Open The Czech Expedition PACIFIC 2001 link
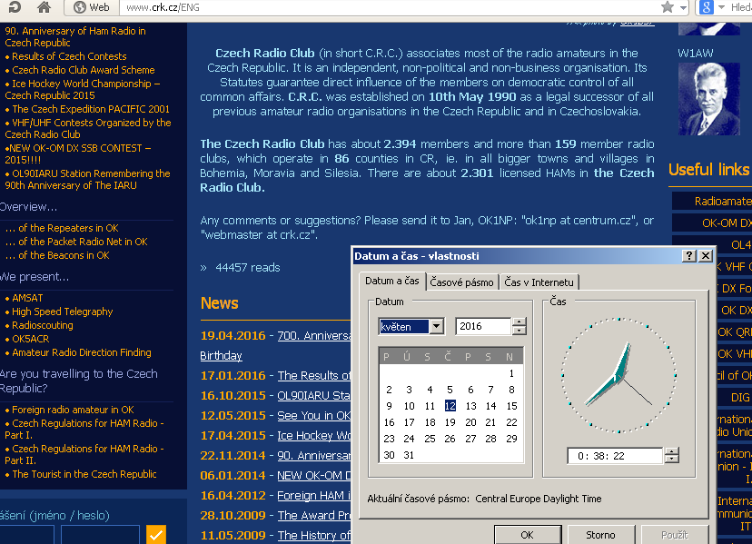Viewport: 752px width, 544px height. click(91, 109)
